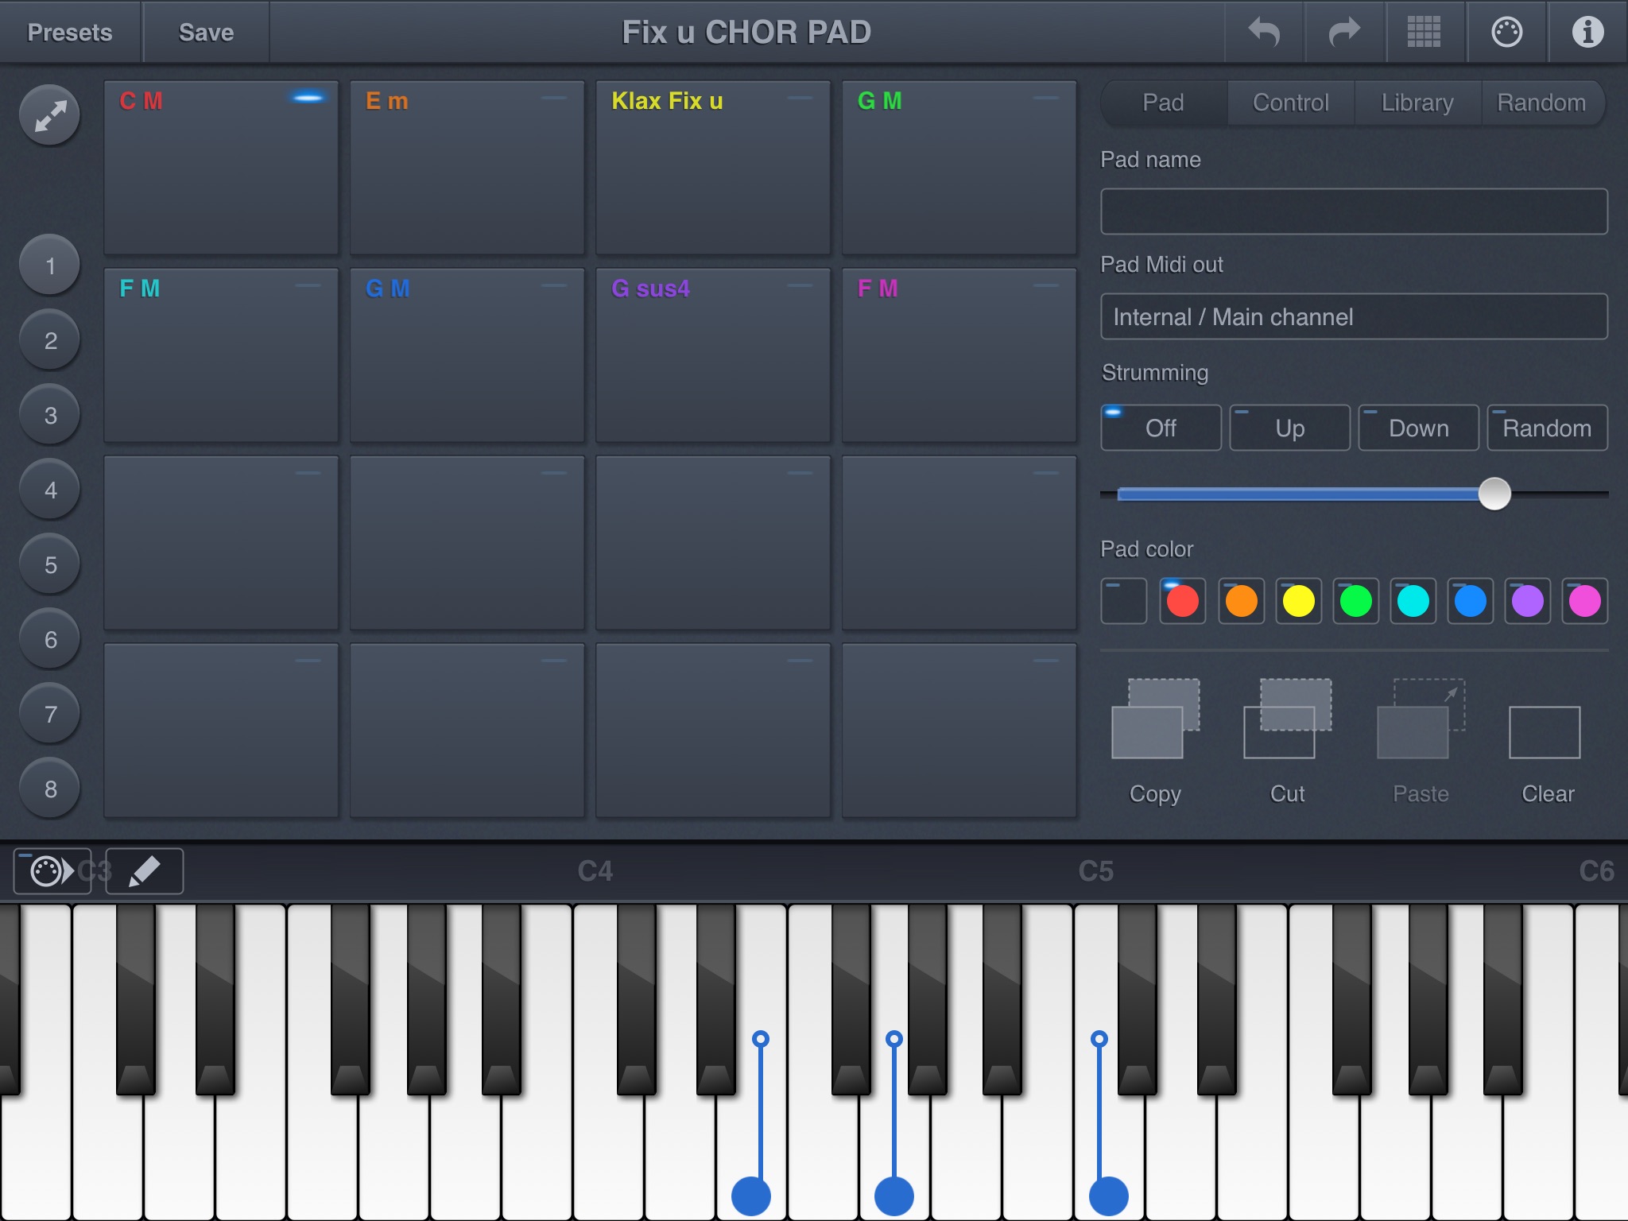Click the first blue note marker on keyboard
This screenshot has width=1628, height=1221.
pos(751,1196)
